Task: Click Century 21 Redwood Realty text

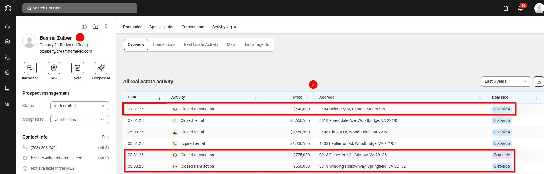Action: pyautogui.click(x=64, y=45)
